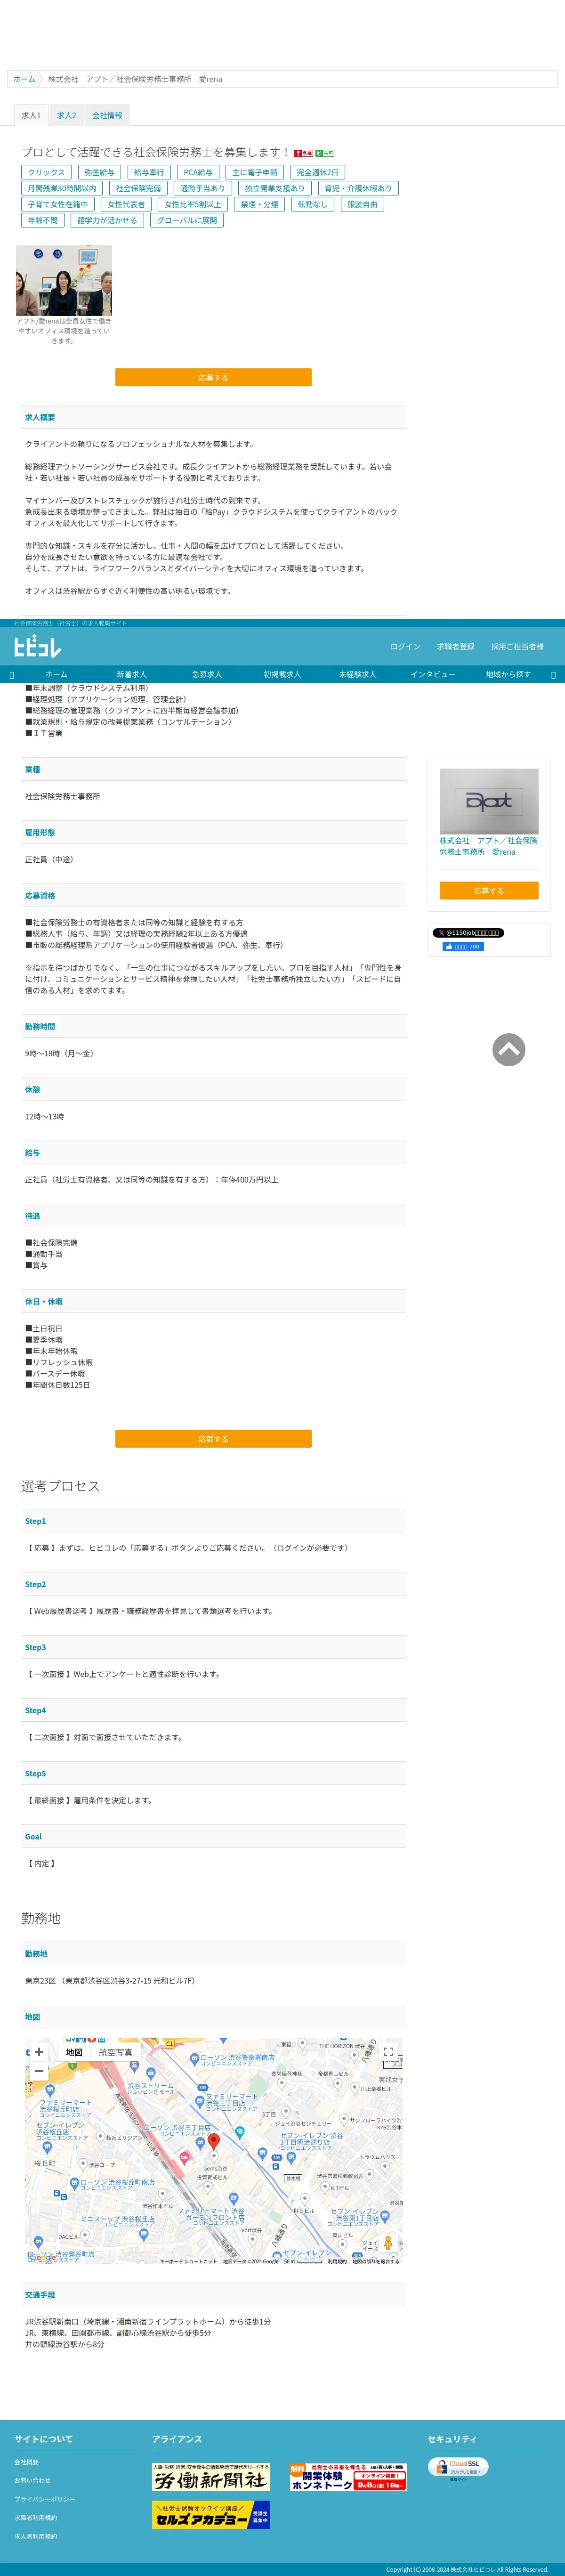Click the CloudSSL security seal
565x2576 pixels.
pyautogui.click(x=458, y=2468)
